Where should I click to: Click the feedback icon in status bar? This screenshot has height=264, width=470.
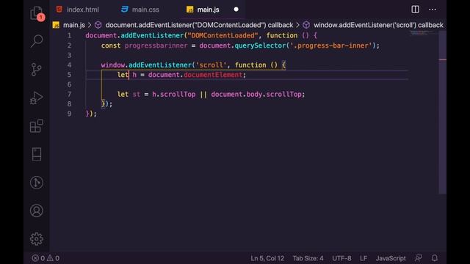(x=419, y=258)
